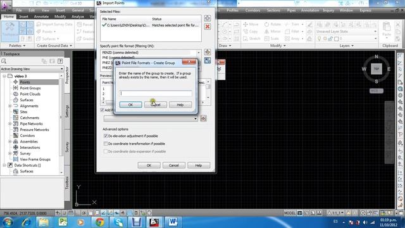The width and height of the screenshot is (405, 228).
Task: Open Active Drawing View dropdown in Toolspace
Action: point(32,69)
